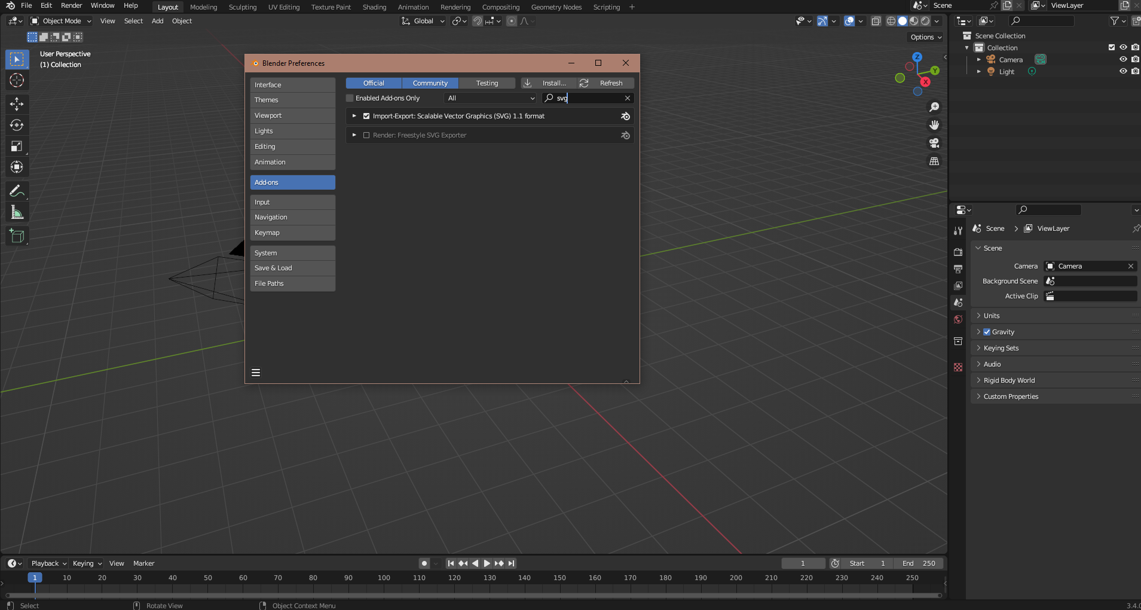Viewport: 1141px width, 610px height.
Task: Open the File menu
Action: pos(26,5)
